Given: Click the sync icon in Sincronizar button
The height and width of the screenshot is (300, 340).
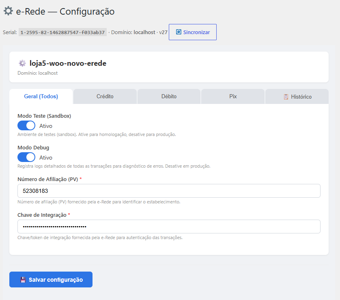Looking at the screenshot, I should tap(179, 32).
